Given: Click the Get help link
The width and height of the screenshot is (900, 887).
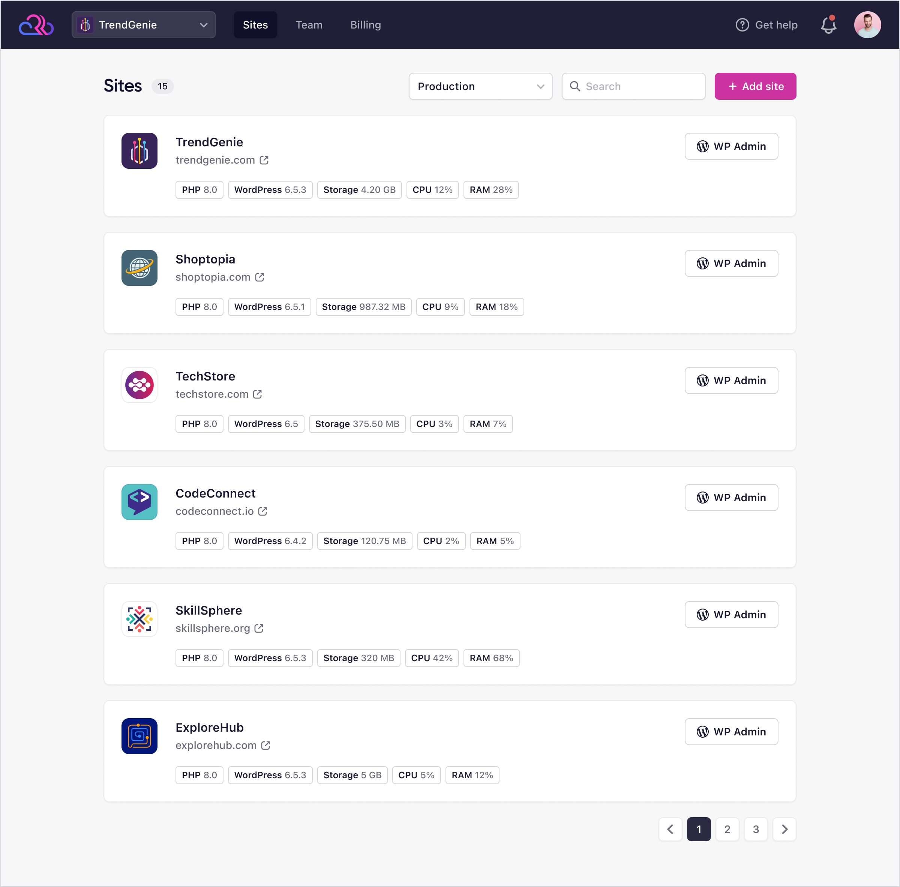Looking at the screenshot, I should tap(766, 25).
